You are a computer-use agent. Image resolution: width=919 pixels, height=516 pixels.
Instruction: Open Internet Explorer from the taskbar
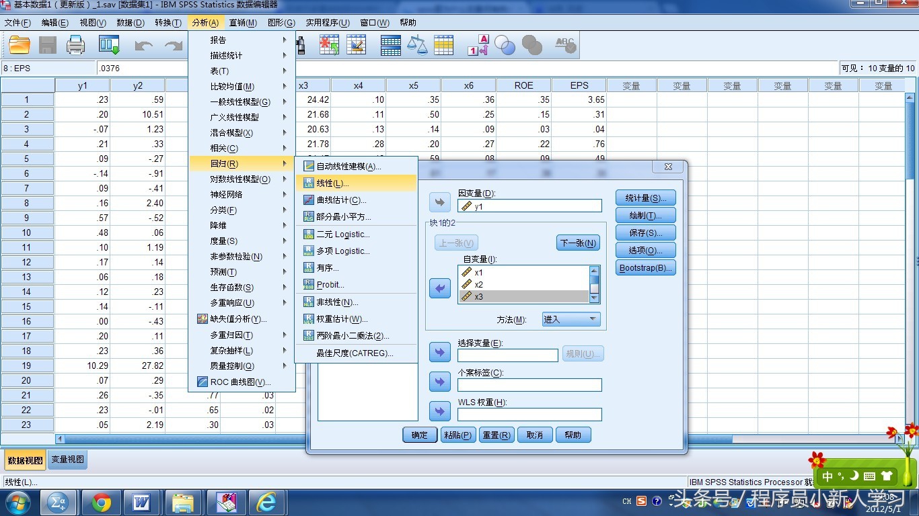point(267,502)
